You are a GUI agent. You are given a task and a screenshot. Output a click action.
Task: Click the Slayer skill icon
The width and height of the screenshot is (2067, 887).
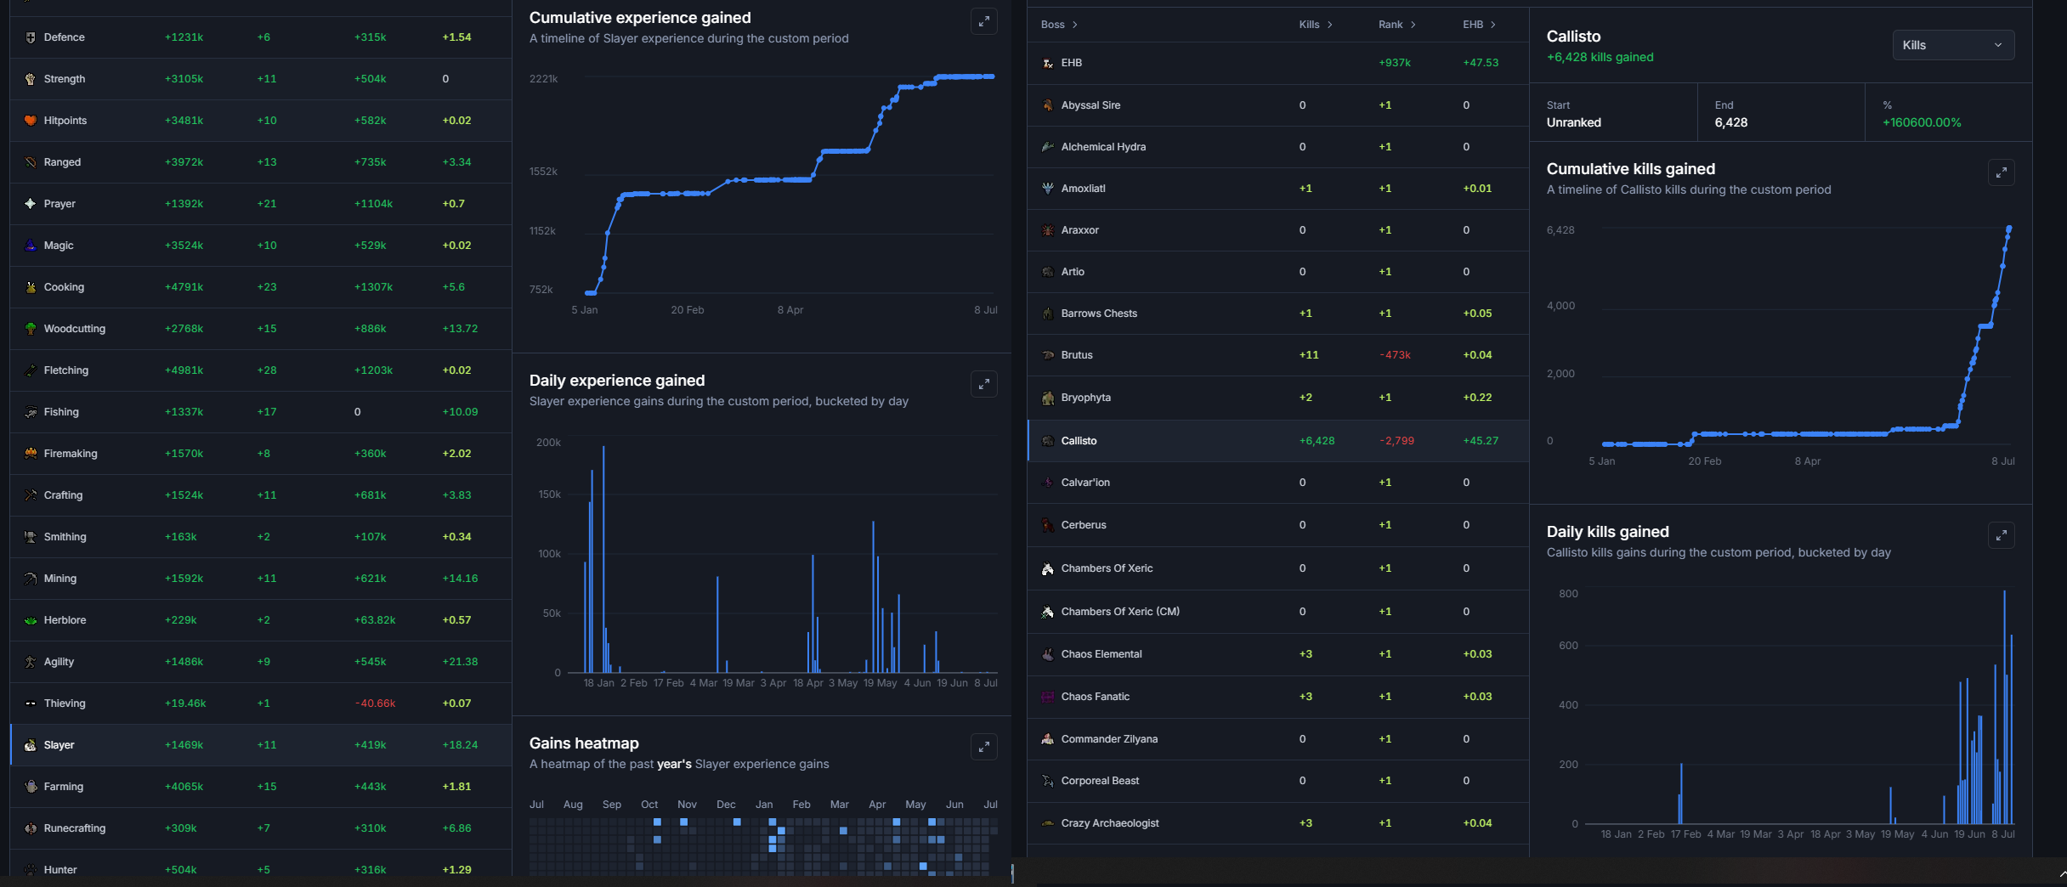[31, 745]
